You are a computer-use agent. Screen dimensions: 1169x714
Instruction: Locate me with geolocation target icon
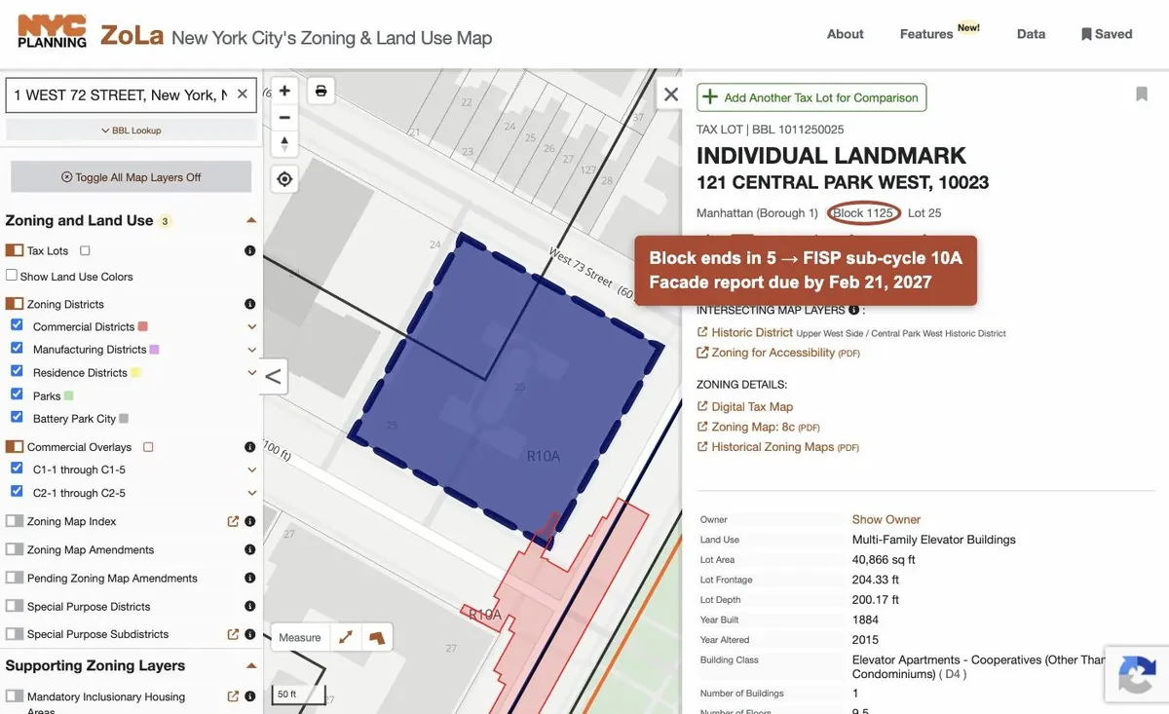tap(284, 179)
